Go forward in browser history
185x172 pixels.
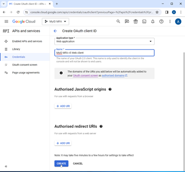point(11,12)
